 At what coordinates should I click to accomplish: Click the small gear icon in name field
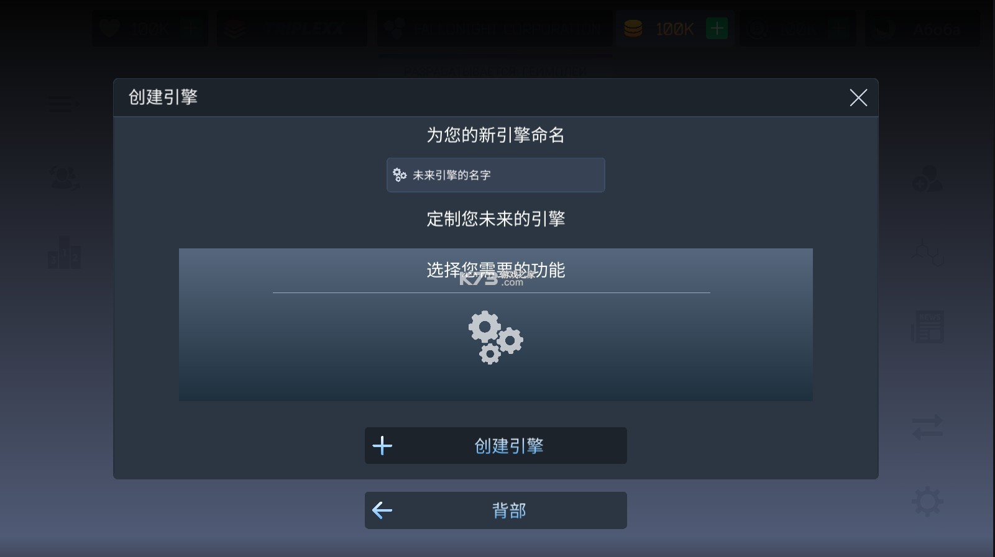coord(400,175)
